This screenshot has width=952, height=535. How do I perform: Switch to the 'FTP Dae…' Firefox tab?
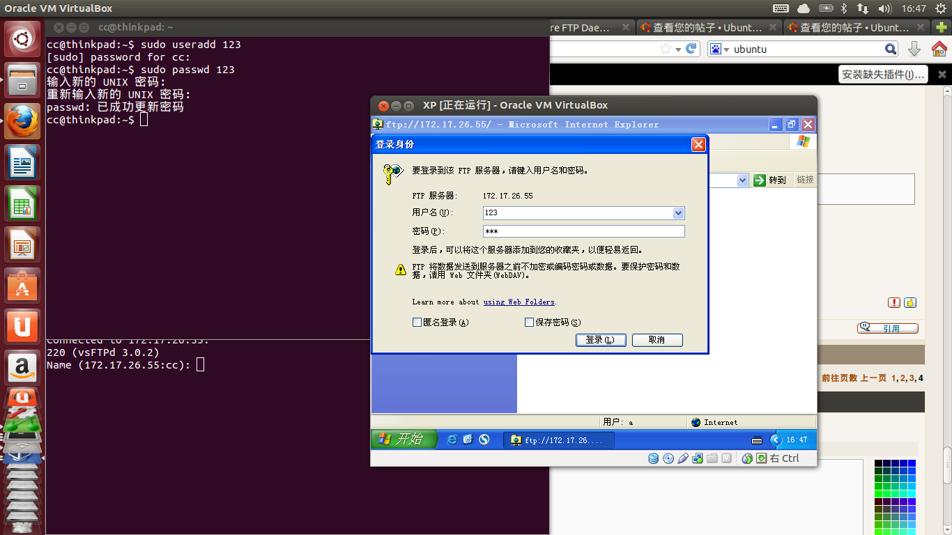pos(591,28)
